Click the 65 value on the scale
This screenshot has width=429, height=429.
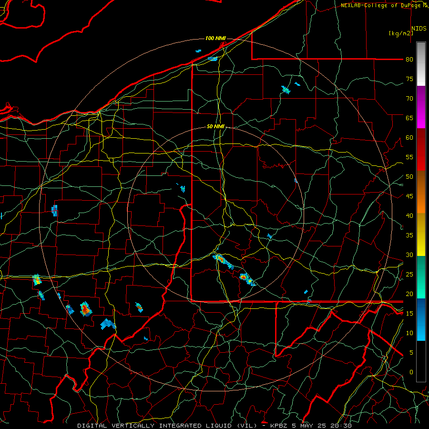409,118
